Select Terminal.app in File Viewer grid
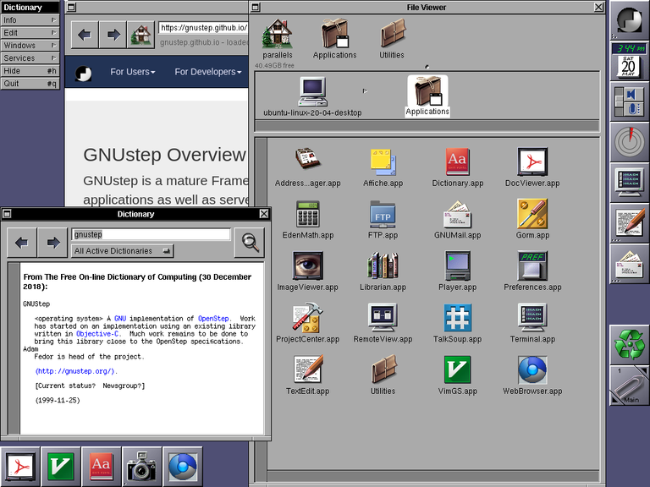Screen dimensions: 650x487 point(532,318)
